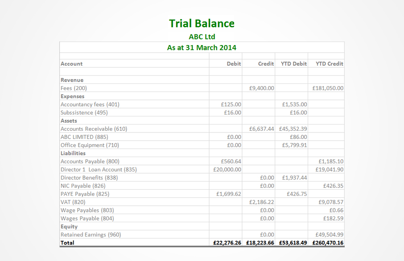The image size is (404, 261).
Task: Select the total Debit £22,276.26 cell
Action: [x=227, y=243]
